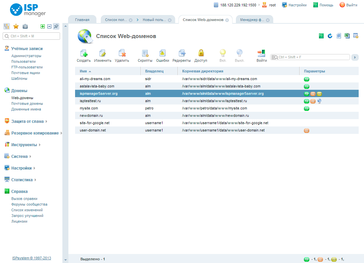The width and height of the screenshot is (364, 263).
Task: Click Выйти to log out
Action: (348, 5)
